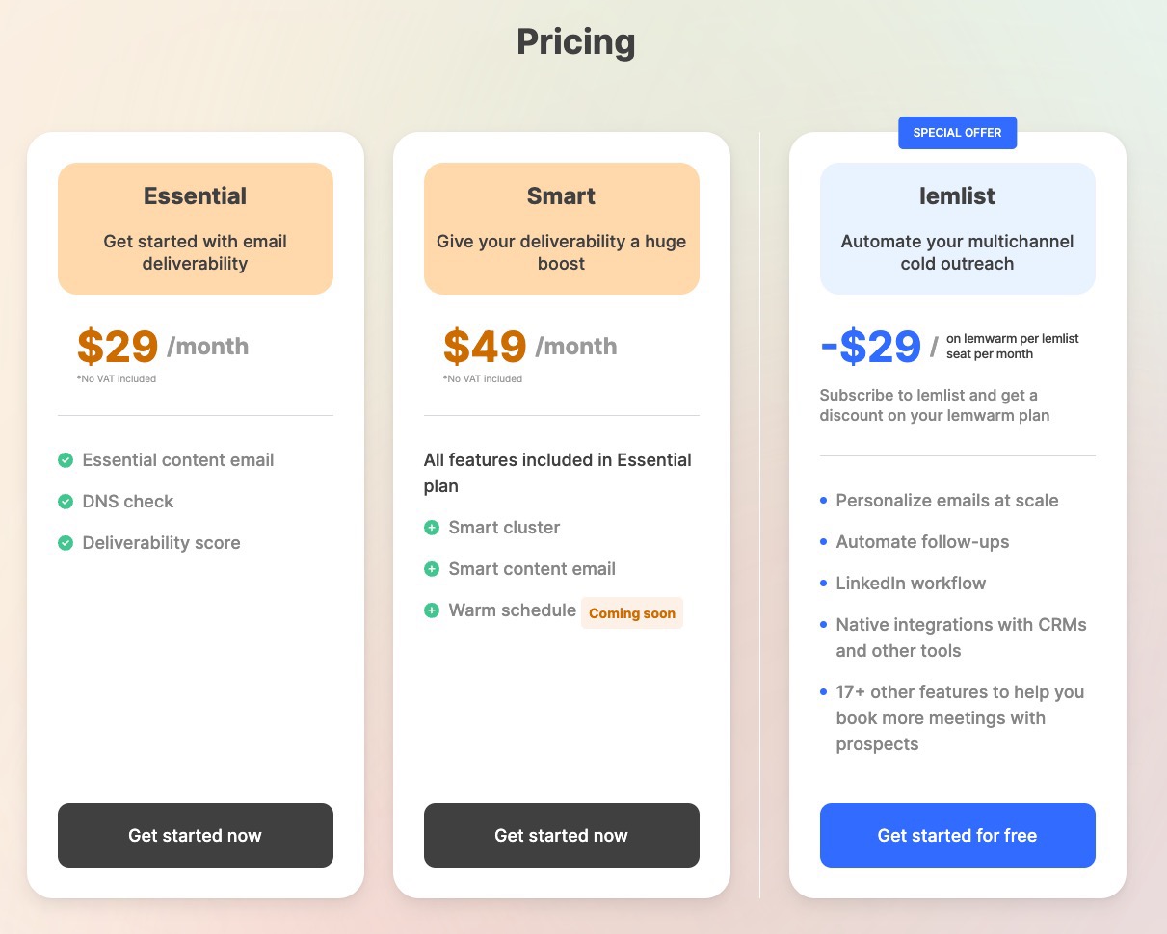Select the Smart plan header card
Image resolution: width=1167 pixels, height=934 pixels.
562,228
